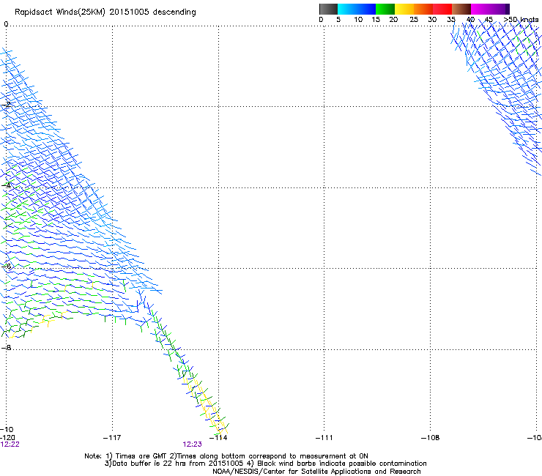Image resolution: width=542 pixels, height=476 pixels.
Task: Click the 'Times are GMT' note line
Action: point(226,456)
